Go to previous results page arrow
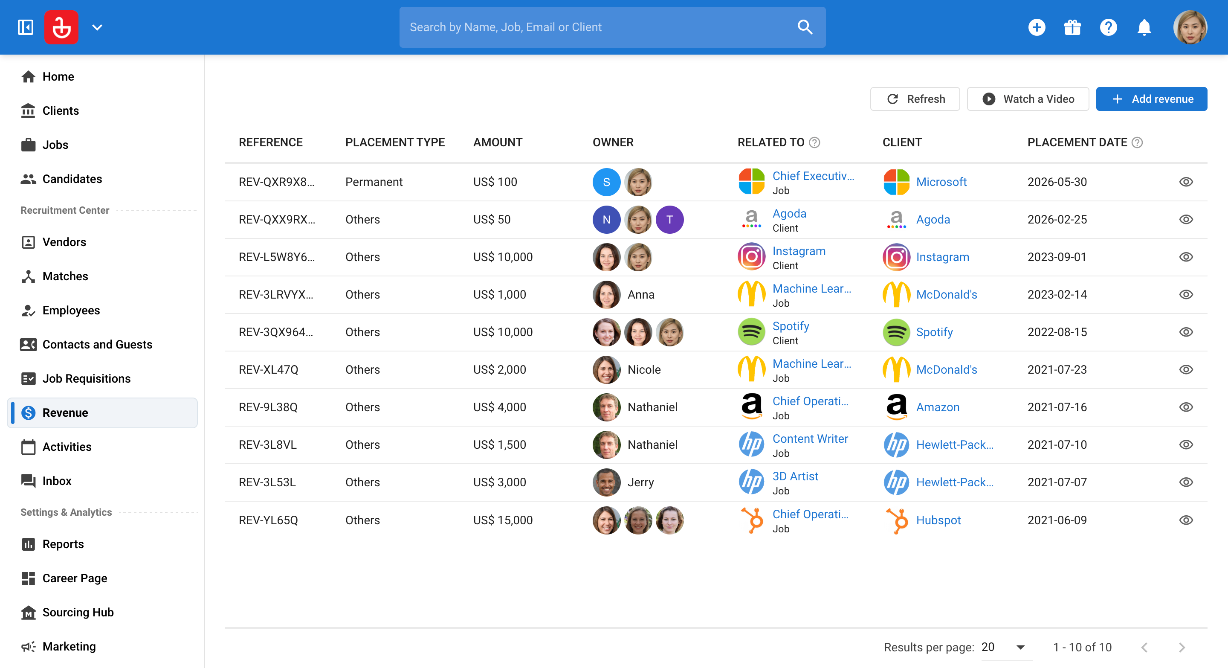 pyautogui.click(x=1144, y=648)
